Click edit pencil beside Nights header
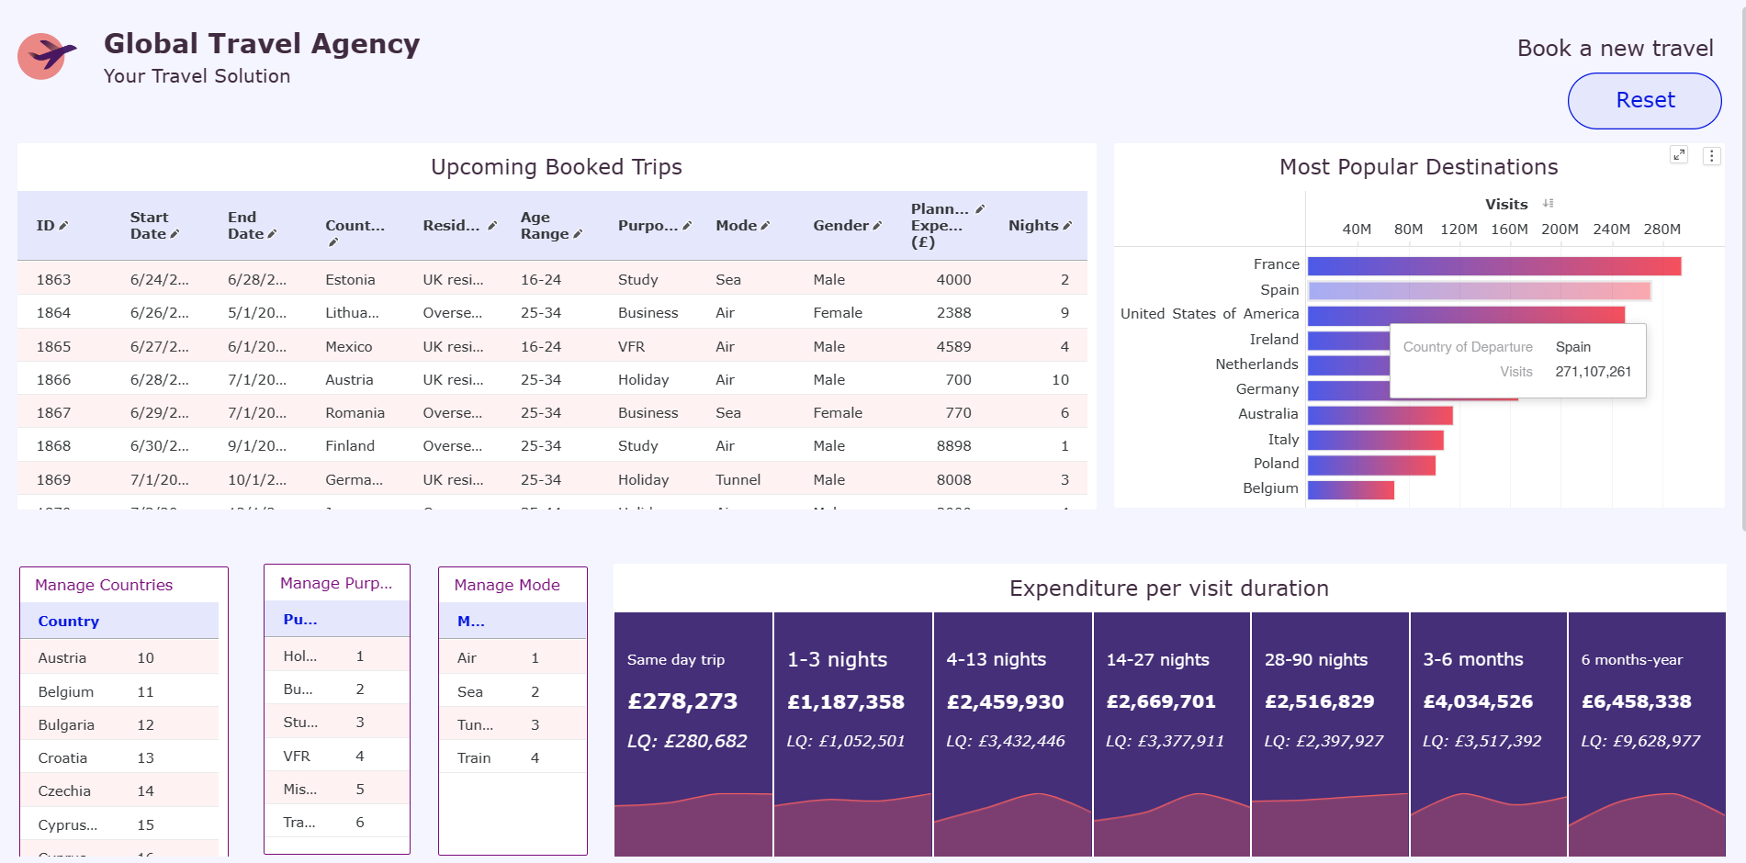The image size is (1746, 863). 1067,226
